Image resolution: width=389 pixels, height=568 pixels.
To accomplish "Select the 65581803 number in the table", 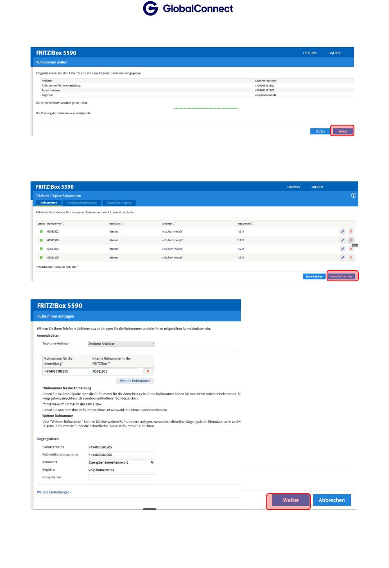I will pyautogui.click(x=53, y=240).
